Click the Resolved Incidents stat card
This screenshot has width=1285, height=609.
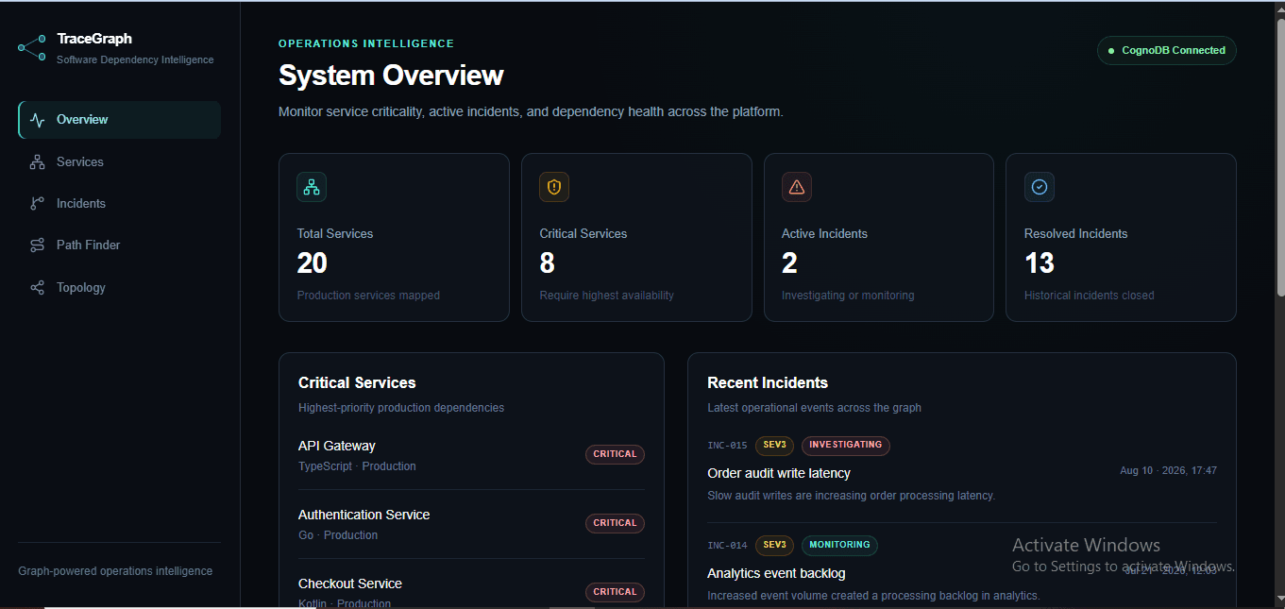pos(1121,238)
